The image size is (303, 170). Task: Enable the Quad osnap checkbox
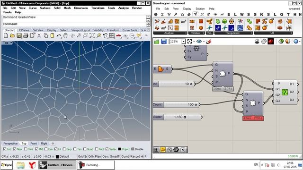click(x=85, y=149)
